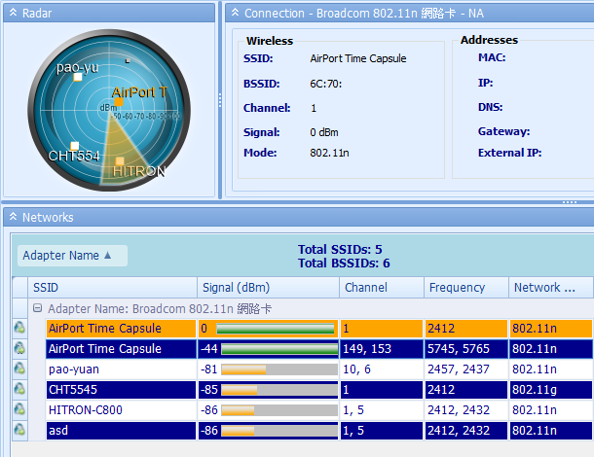Click the Mode value 802.11n
The width and height of the screenshot is (594, 457).
329,153
